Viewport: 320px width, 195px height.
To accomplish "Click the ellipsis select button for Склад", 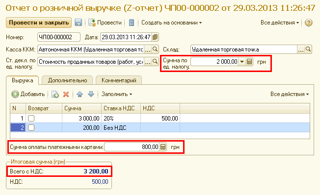I will [300, 49].
